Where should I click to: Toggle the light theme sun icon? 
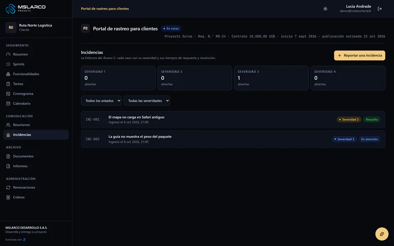[325, 9]
